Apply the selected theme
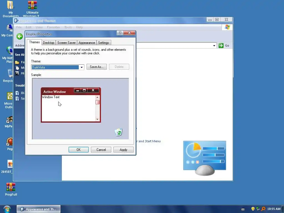Viewport: 284px width, 213px height. point(123,150)
